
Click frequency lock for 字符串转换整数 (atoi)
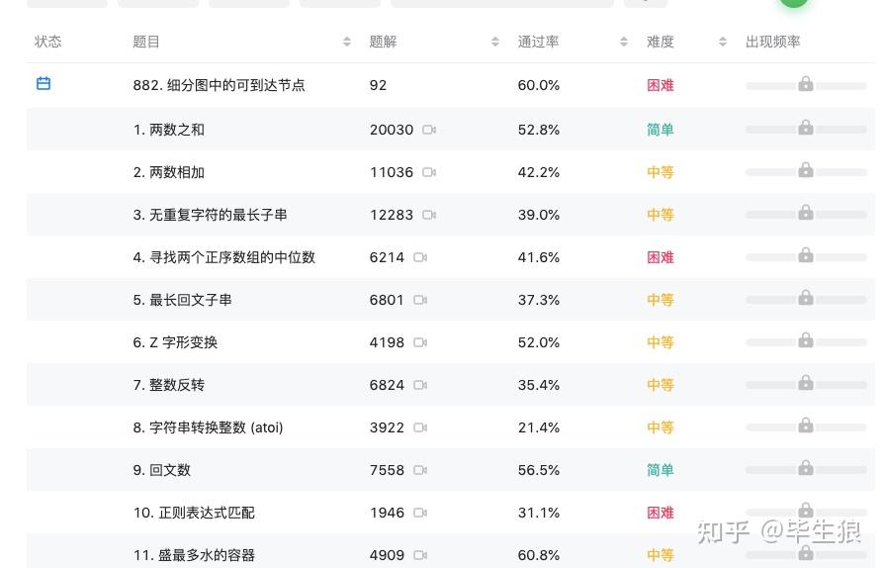pyautogui.click(x=806, y=426)
